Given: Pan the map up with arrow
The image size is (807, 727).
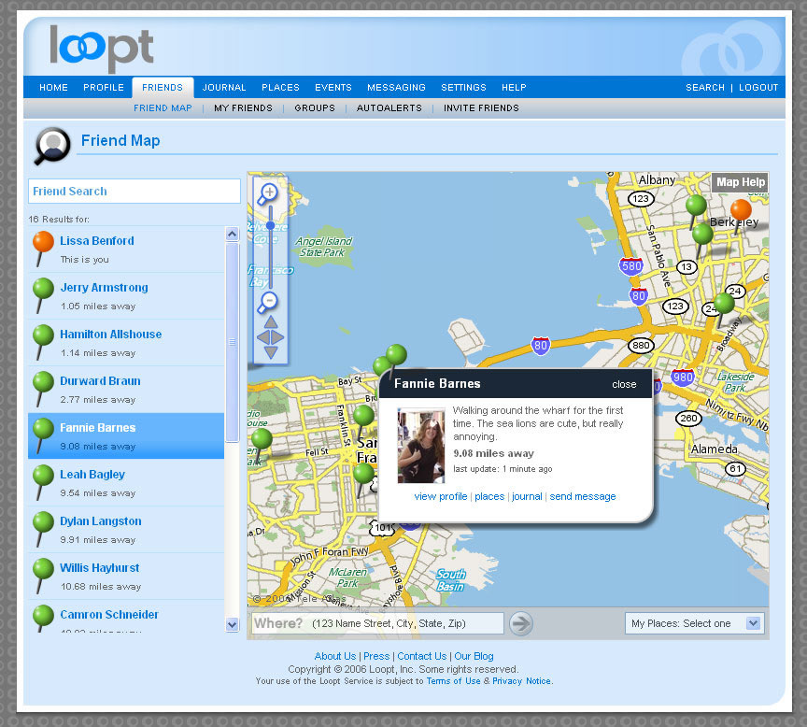Looking at the screenshot, I should (271, 322).
